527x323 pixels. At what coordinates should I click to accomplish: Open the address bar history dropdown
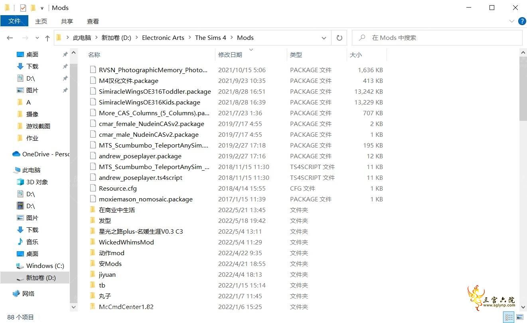coord(324,38)
